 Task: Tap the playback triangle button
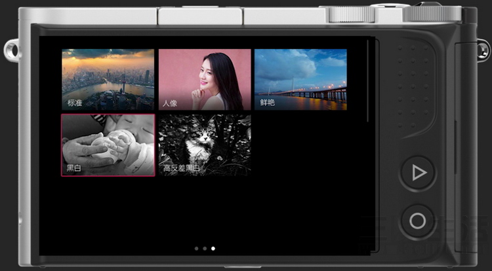[418, 173]
